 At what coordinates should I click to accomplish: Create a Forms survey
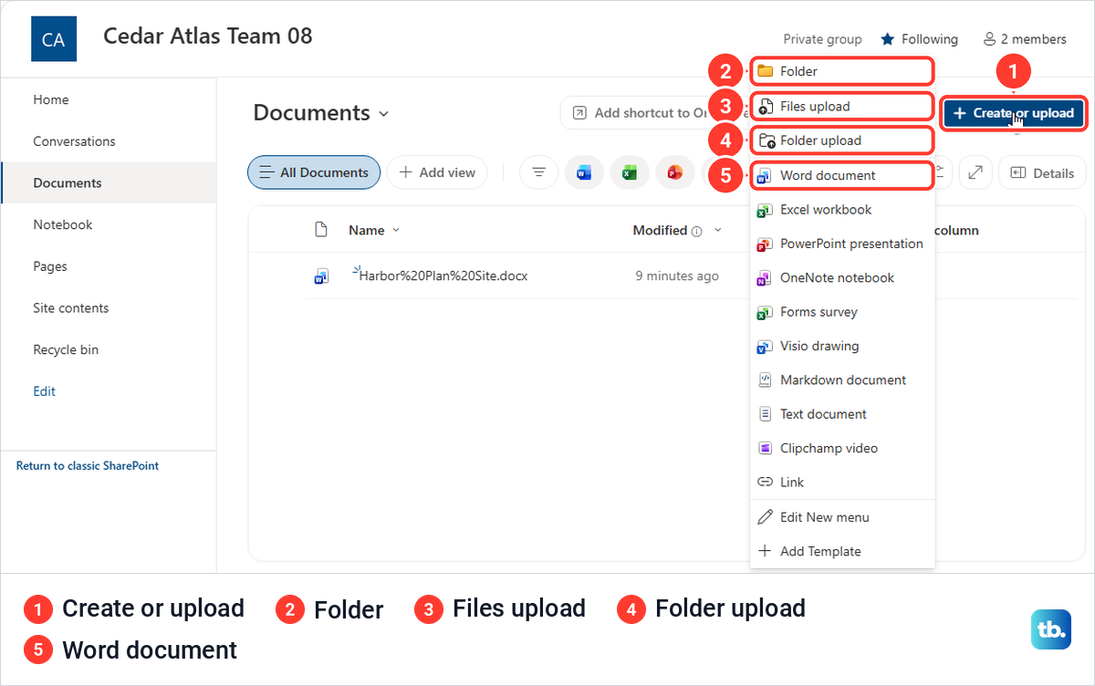842,312
